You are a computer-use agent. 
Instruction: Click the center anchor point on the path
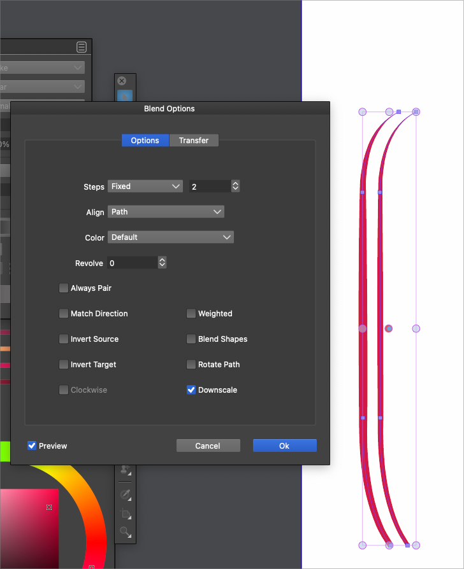(389, 328)
